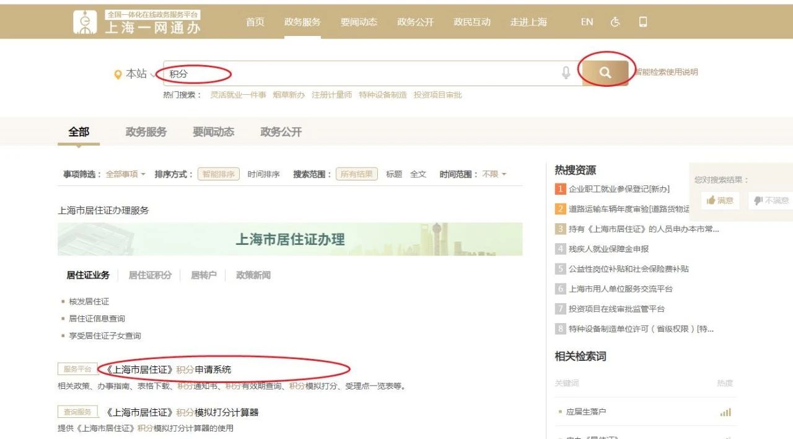Expand the 不限 time range dropdown
Viewport: 793px width, 439px height.
(x=494, y=174)
